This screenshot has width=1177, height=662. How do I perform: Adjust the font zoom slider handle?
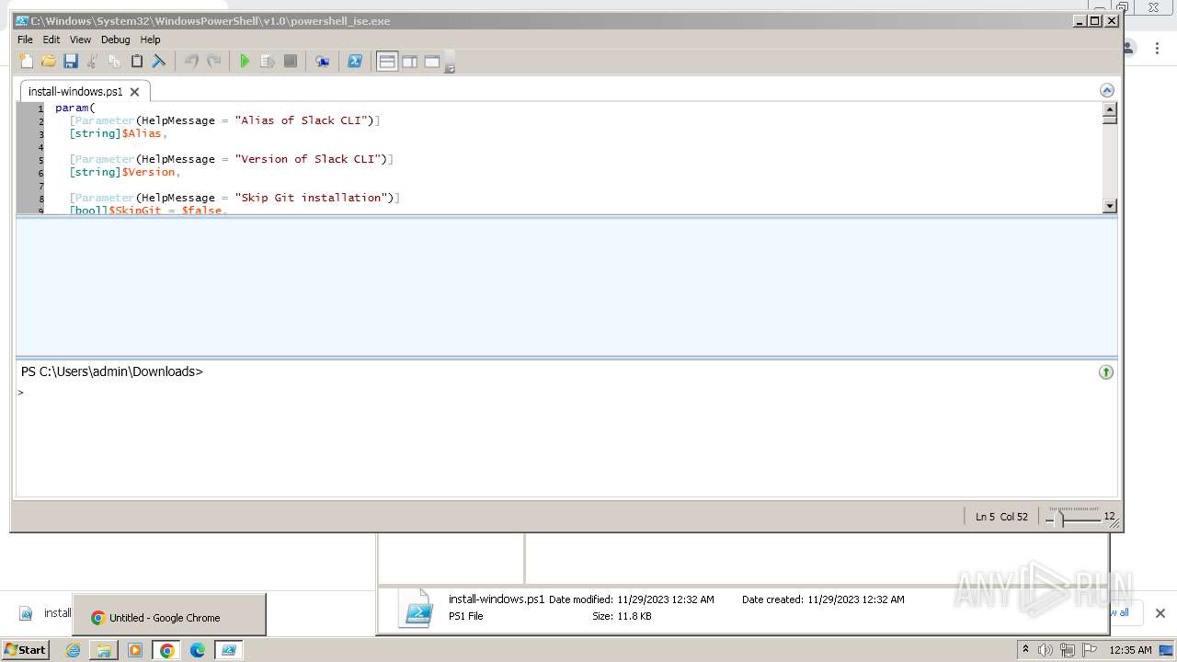click(x=1062, y=518)
